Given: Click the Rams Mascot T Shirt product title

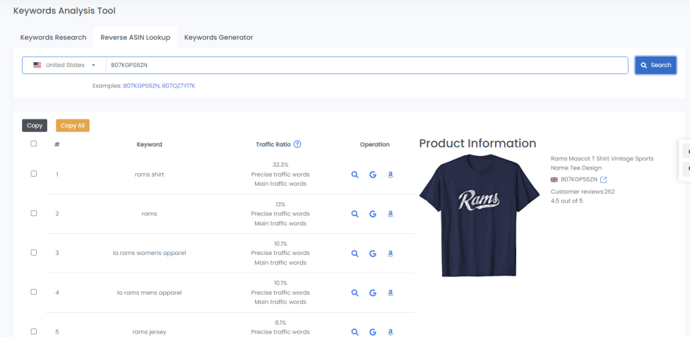Looking at the screenshot, I should coord(602,162).
